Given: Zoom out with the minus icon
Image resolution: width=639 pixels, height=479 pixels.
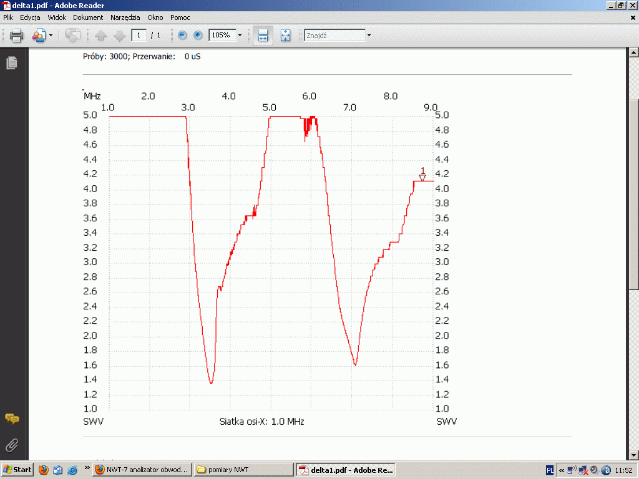Looking at the screenshot, I should [x=182, y=36].
